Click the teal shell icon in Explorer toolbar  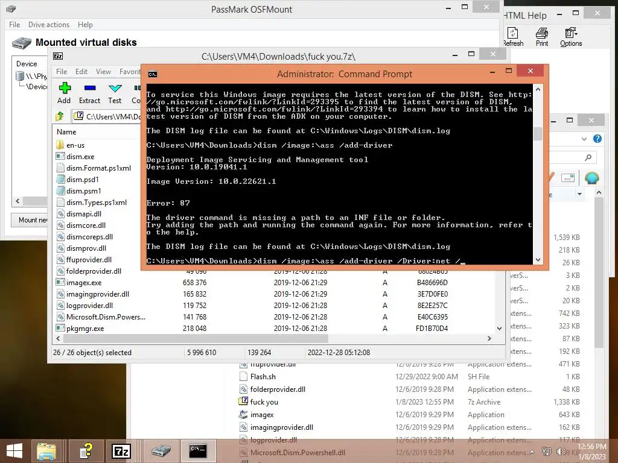pos(591,178)
